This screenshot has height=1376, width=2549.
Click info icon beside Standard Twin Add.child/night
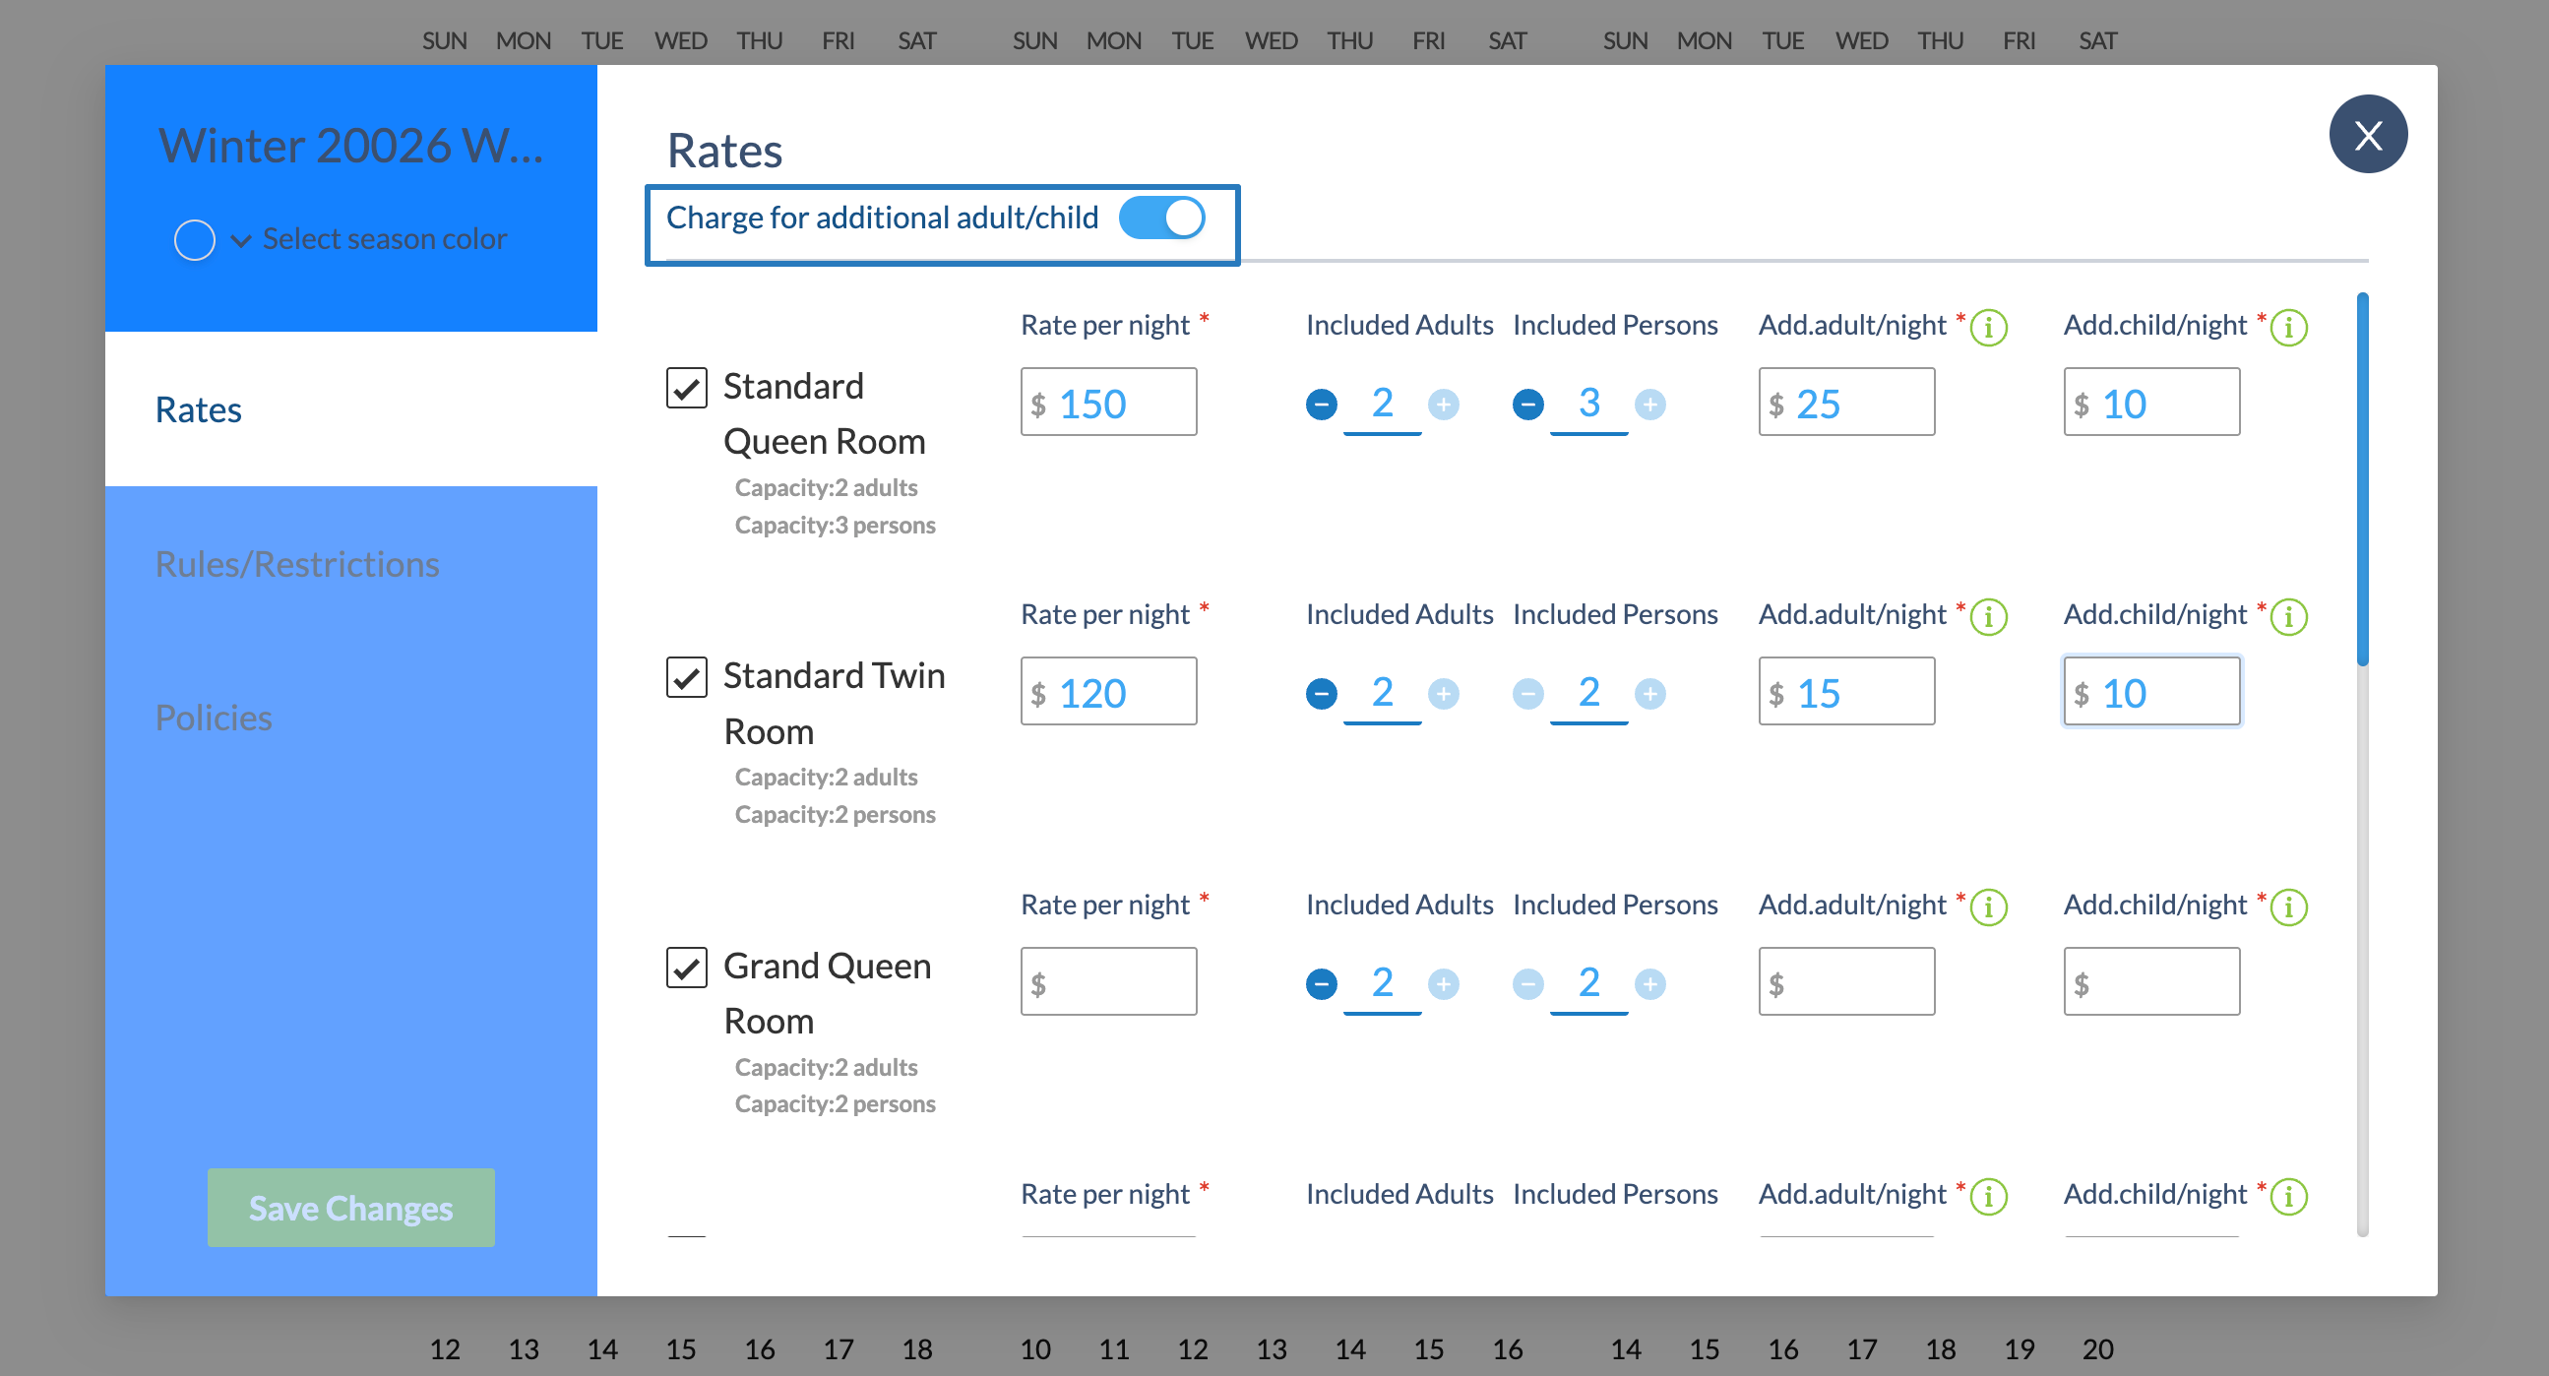tap(2288, 617)
